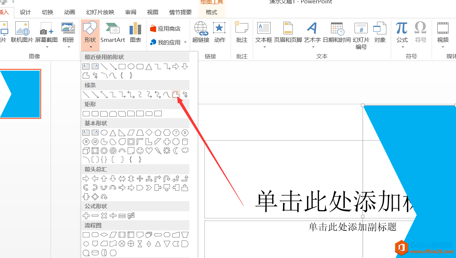
Task: Open the 幻灯片放映 ribbon tab
Action: click(100, 12)
